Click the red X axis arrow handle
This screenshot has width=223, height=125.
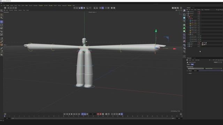point(175,49)
